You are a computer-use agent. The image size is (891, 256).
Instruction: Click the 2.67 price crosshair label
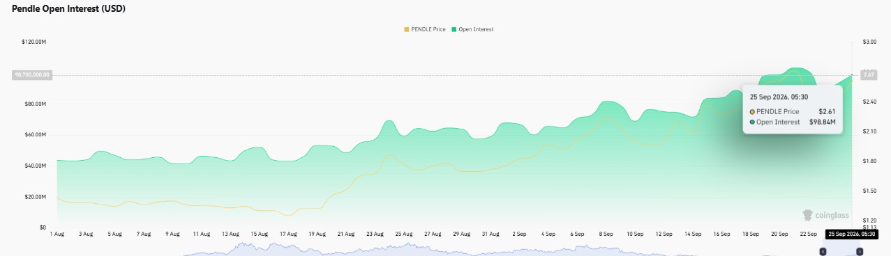(869, 74)
